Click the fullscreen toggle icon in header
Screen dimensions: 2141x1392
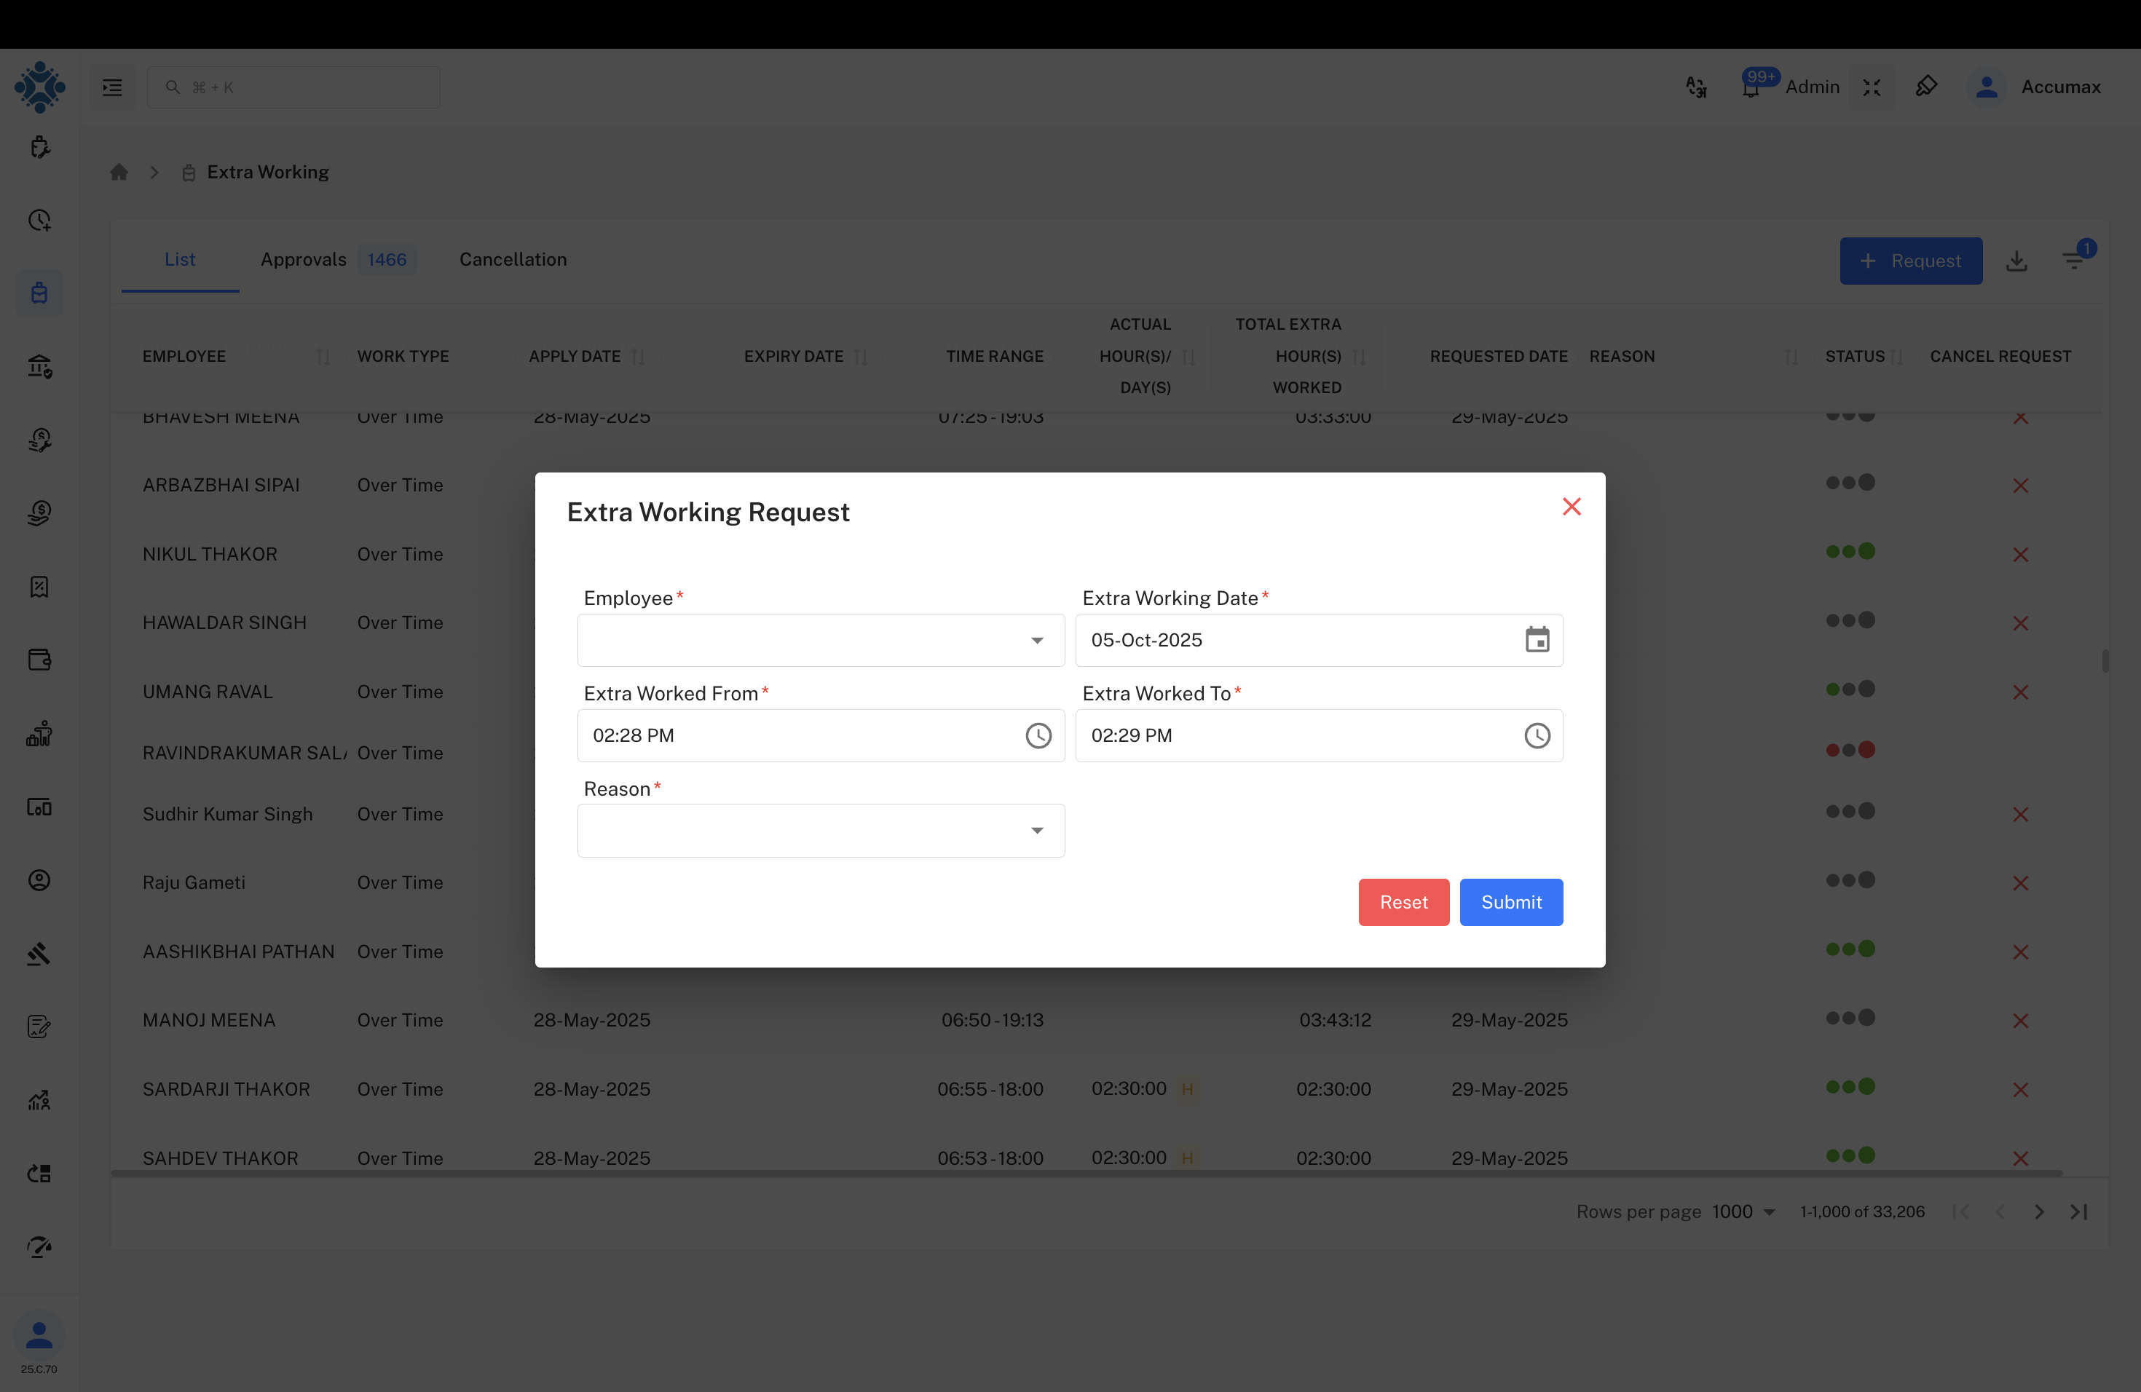(x=1871, y=87)
